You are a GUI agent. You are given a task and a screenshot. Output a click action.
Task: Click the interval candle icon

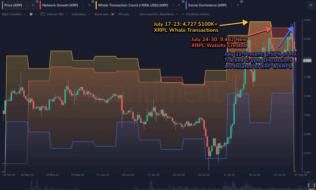point(43,14)
